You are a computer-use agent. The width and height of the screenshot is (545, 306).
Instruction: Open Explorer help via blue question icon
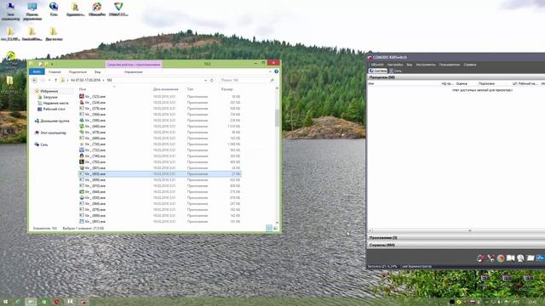[276, 71]
